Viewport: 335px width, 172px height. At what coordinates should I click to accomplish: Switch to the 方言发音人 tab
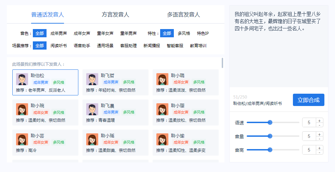(x=115, y=15)
